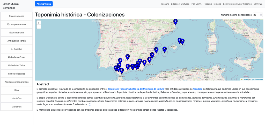Open the Wikidata link in the abstract
265x125 pixels.
click(x=198, y=89)
